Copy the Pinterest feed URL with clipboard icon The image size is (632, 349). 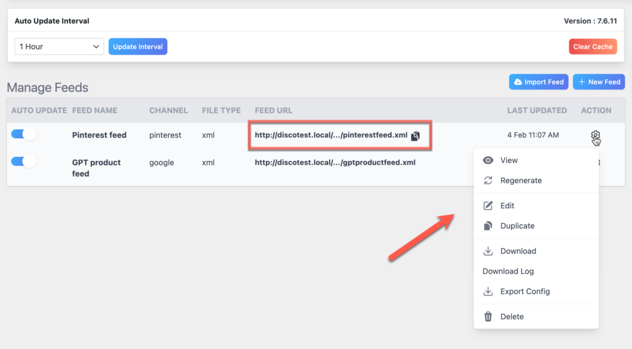tap(415, 135)
